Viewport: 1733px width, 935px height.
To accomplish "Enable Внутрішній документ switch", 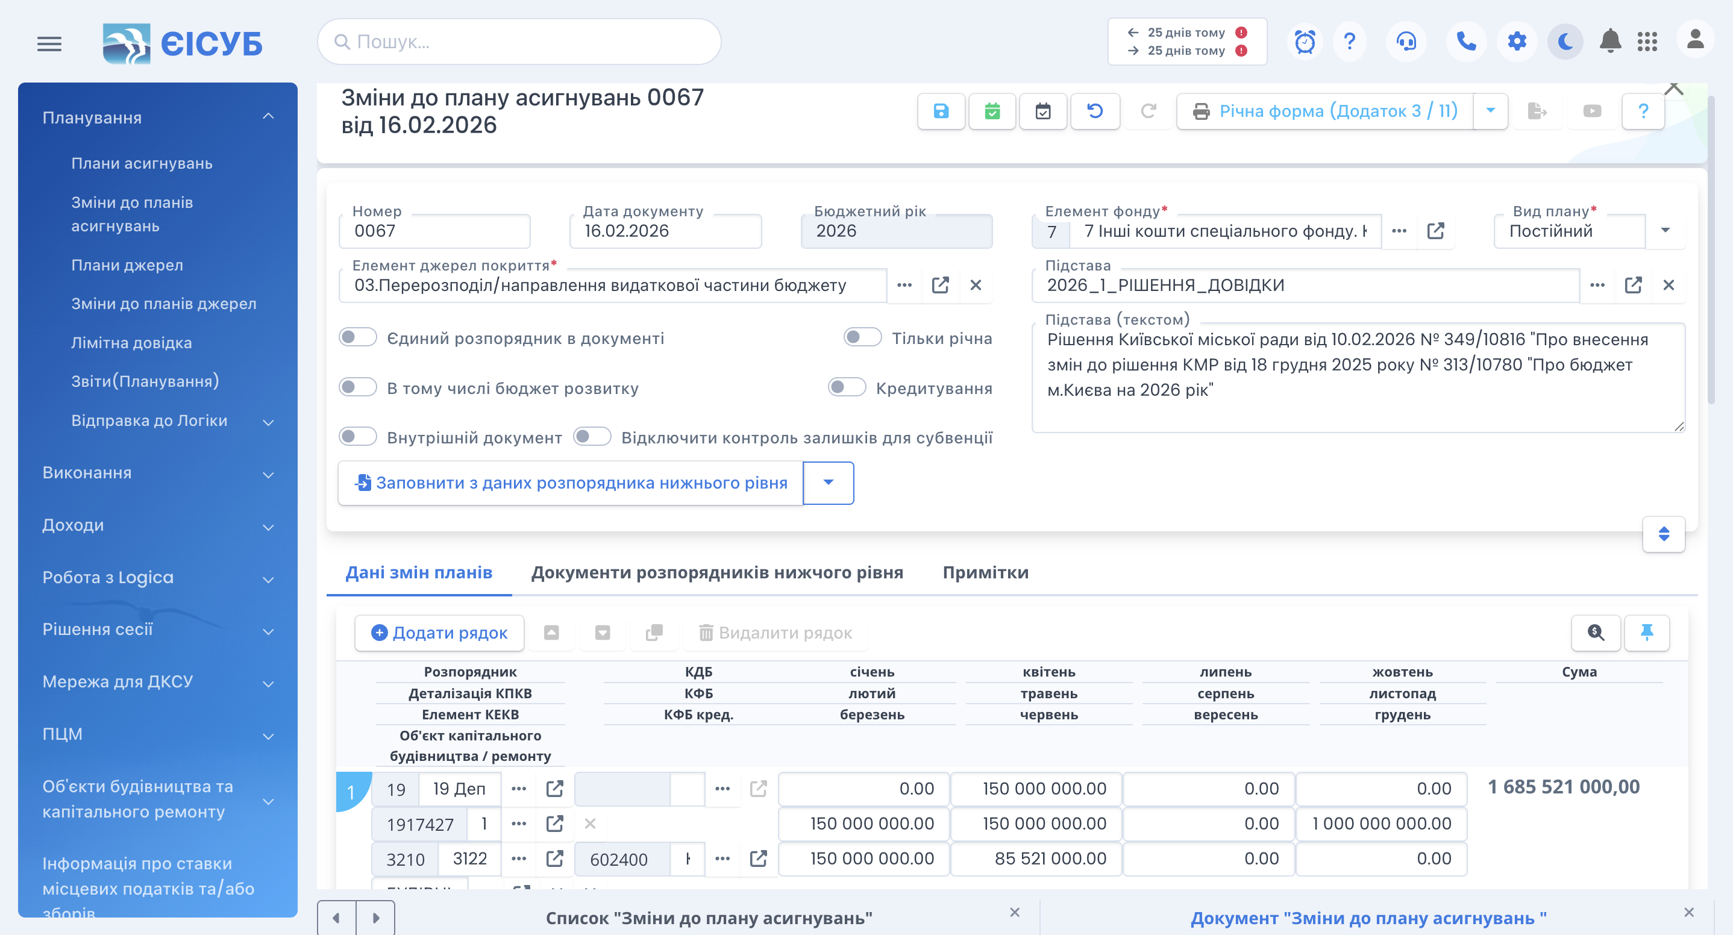I will point(357,437).
